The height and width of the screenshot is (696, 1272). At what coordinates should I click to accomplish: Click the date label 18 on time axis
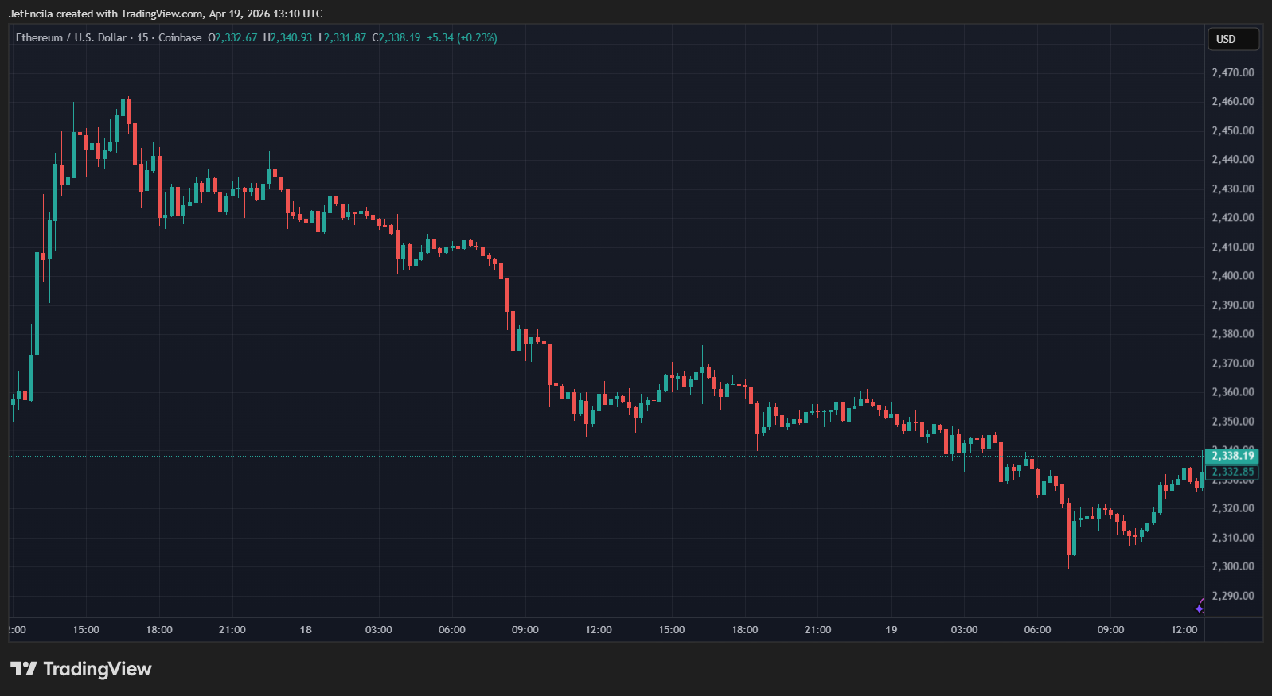click(306, 629)
